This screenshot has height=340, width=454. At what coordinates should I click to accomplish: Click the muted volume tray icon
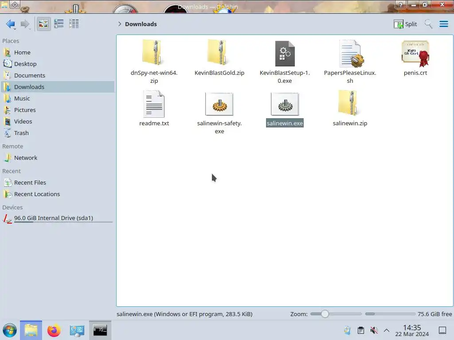pos(374,330)
